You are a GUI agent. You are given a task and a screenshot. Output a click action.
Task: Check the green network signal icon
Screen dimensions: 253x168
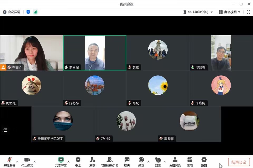36,12
